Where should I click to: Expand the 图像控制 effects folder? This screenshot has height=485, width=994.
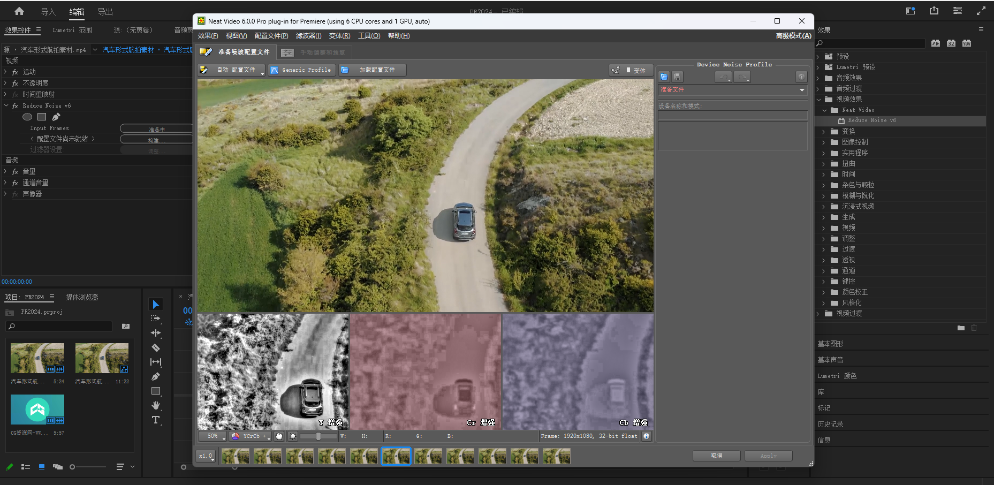(x=824, y=142)
